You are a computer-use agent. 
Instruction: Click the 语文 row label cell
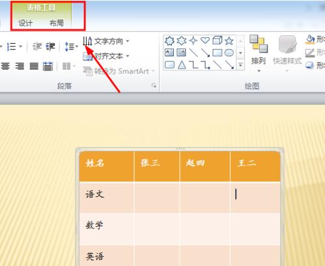(106, 198)
